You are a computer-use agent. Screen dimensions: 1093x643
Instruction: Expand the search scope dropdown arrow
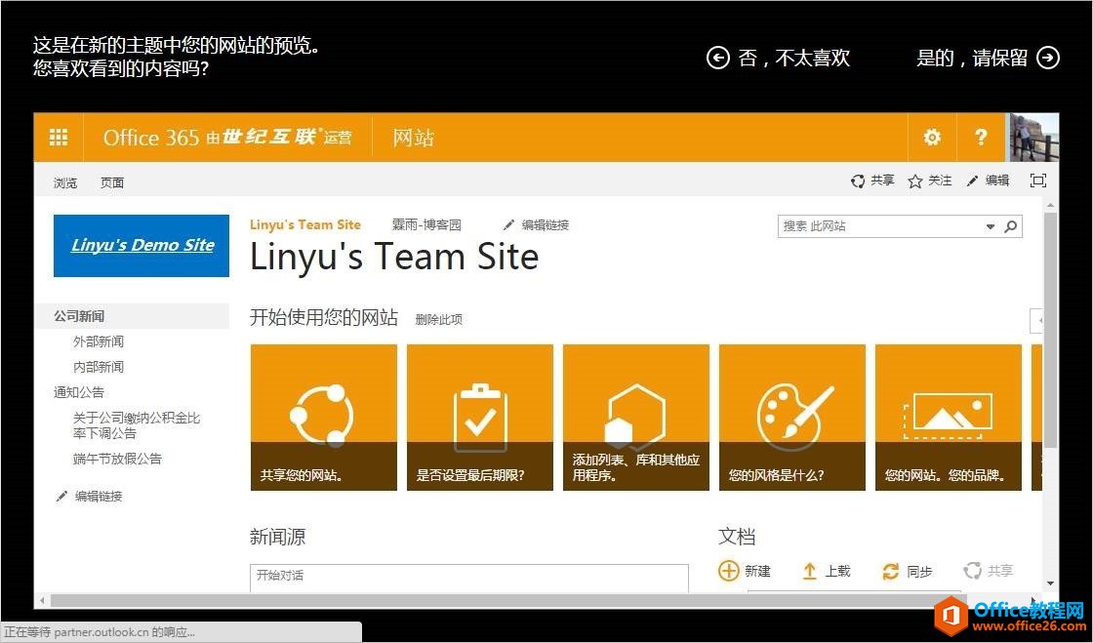990,227
